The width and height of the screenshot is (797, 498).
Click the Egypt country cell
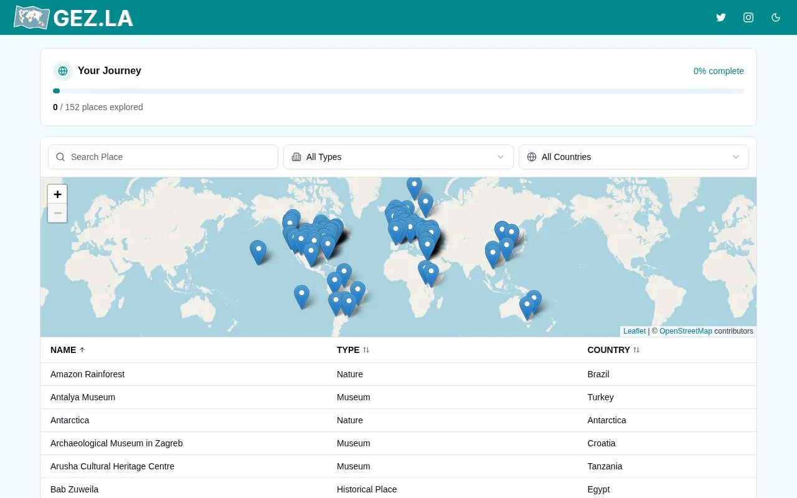click(x=598, y=489)
